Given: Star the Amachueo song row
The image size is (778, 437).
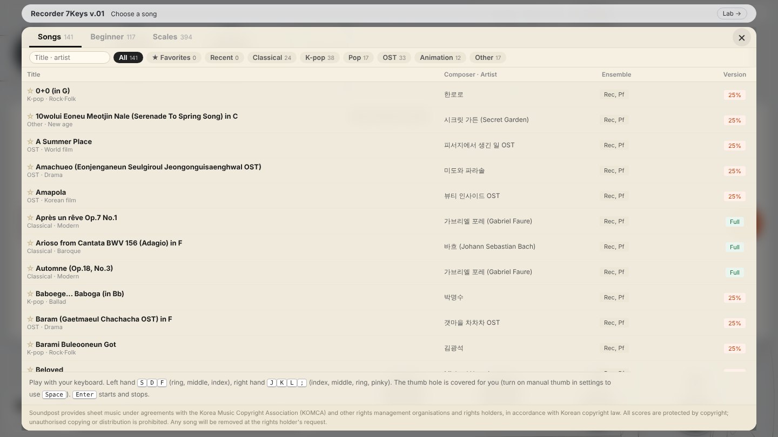Looking at the screenshot, I should tap(30, 167).
